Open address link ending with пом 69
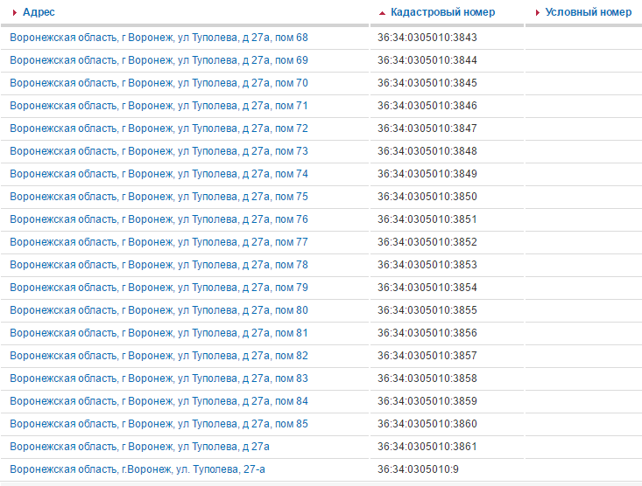Viewport: 642px width, 486px height. point(159,60)
